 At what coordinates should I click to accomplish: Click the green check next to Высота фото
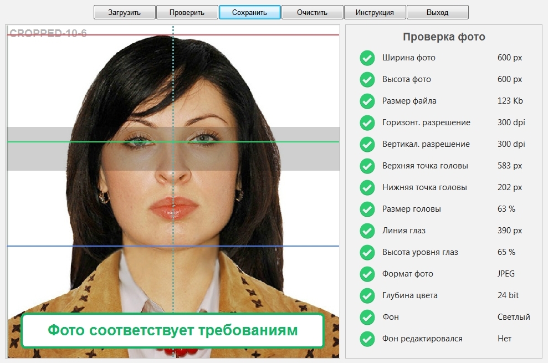tap(367, 79)
